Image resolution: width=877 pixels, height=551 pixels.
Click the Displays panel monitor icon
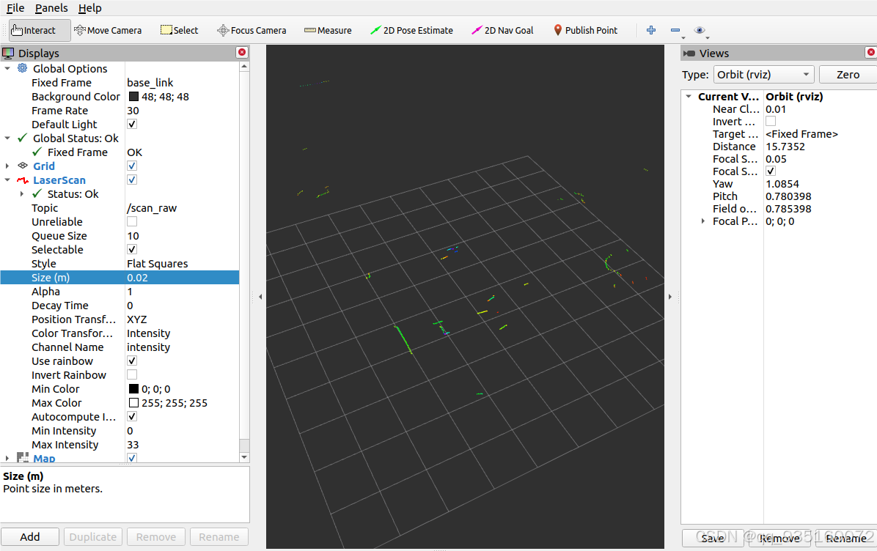click(x=8, y=53)
